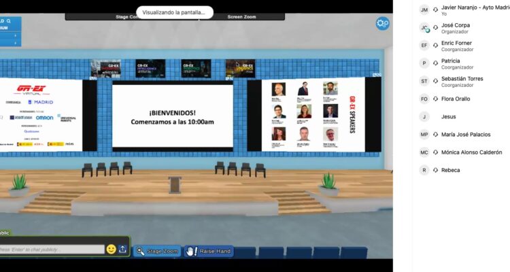
Task: Select participant name Enric Forner
Action: coord(456,43)
